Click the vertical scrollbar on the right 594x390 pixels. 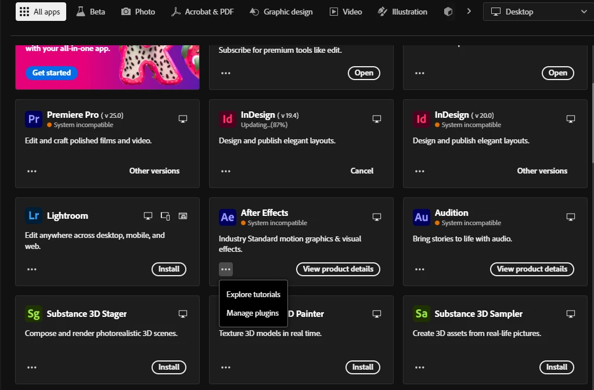(592, 123)
